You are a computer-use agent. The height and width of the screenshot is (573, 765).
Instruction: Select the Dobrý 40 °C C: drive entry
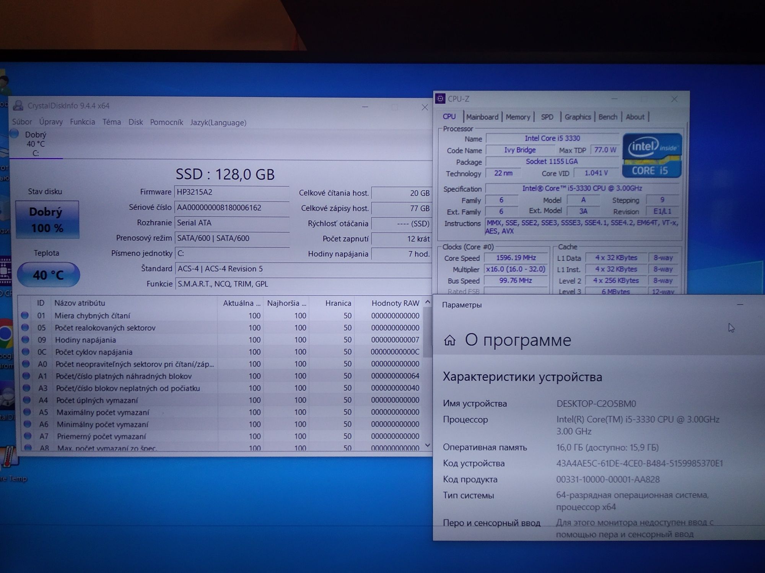coord(36,144)
